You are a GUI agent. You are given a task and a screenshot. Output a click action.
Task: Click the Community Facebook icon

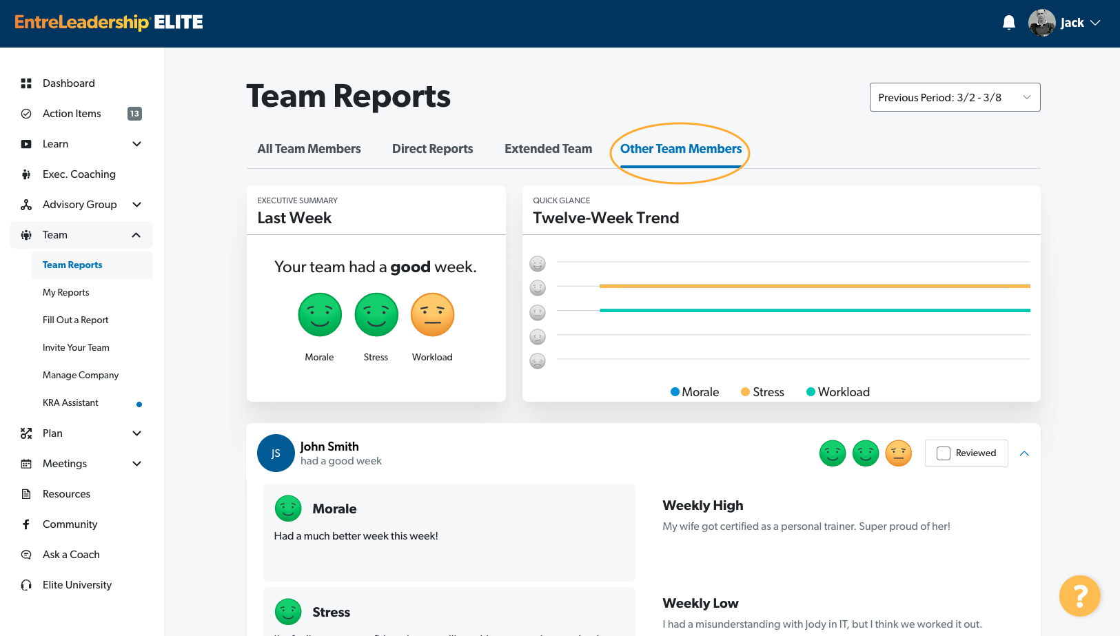26,524
